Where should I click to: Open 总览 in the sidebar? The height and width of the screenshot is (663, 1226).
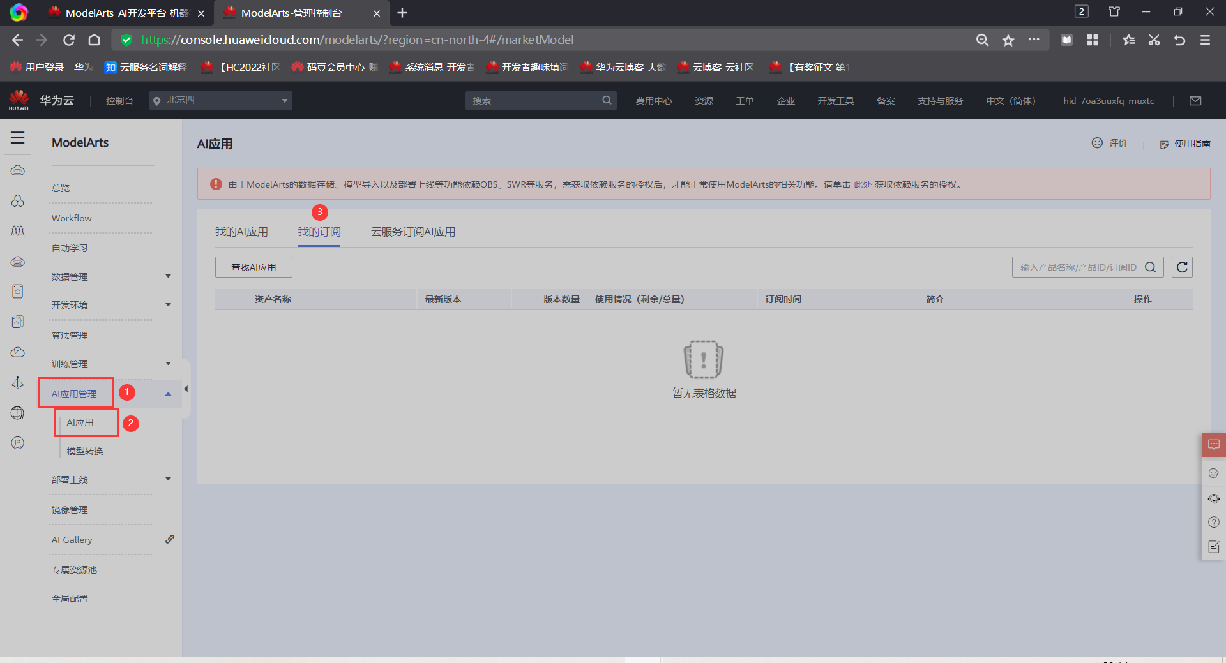click(x=61, y=188)
